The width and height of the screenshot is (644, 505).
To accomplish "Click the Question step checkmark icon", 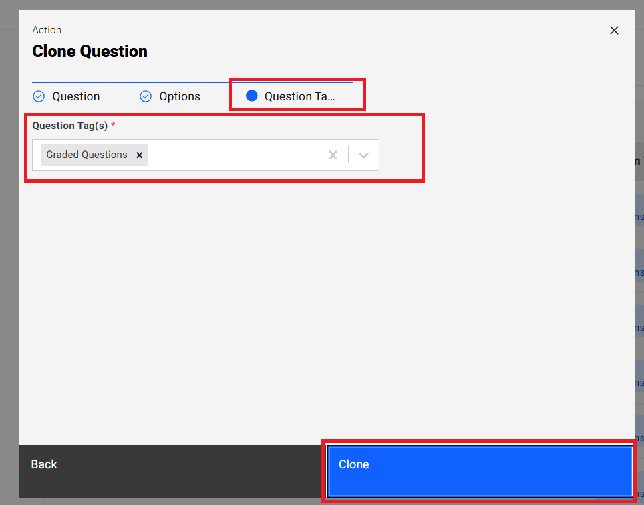I will point(39,96).
